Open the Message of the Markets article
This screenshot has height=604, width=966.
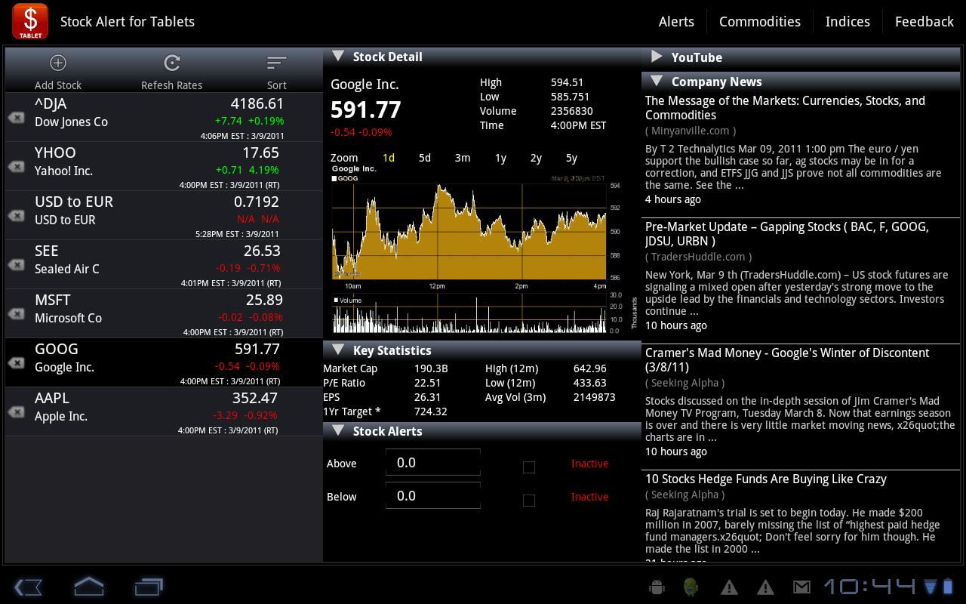tap(785, 108)
